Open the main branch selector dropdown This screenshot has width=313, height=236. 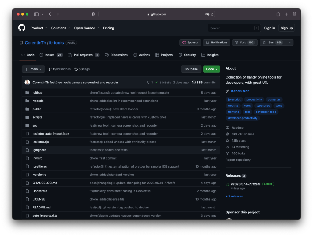point(33,69)
